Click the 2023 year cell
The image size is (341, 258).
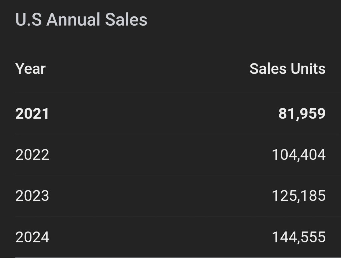click(x=32, y=196)
